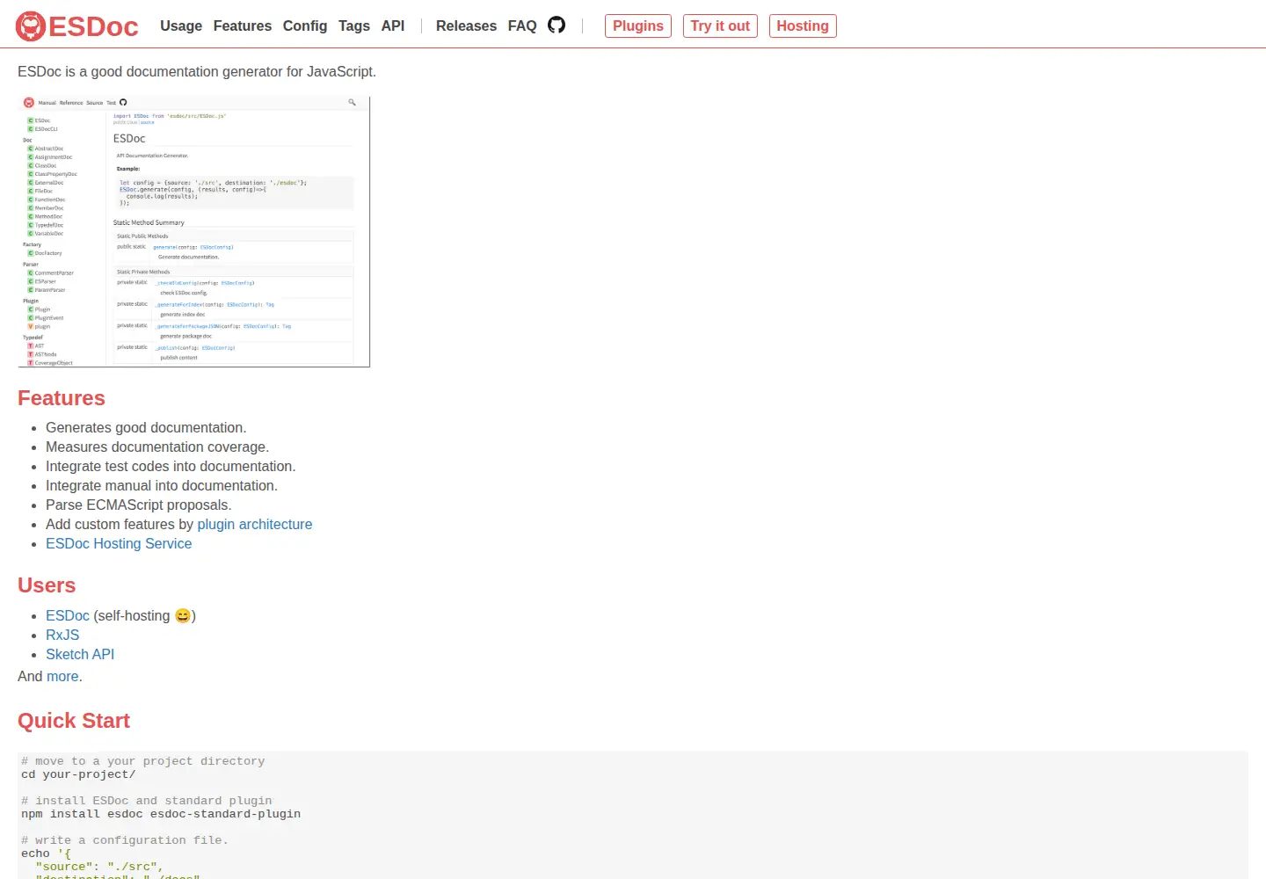Click the Features section heading
This screenshot has height=879, width=1266.
coord(62,398)
